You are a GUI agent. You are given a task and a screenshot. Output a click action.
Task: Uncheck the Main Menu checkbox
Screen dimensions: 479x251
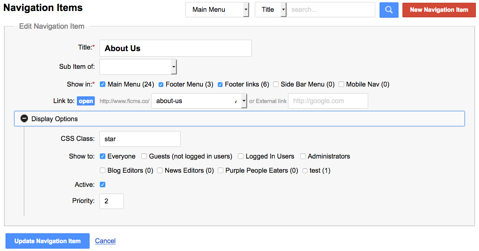coord(103,84)
